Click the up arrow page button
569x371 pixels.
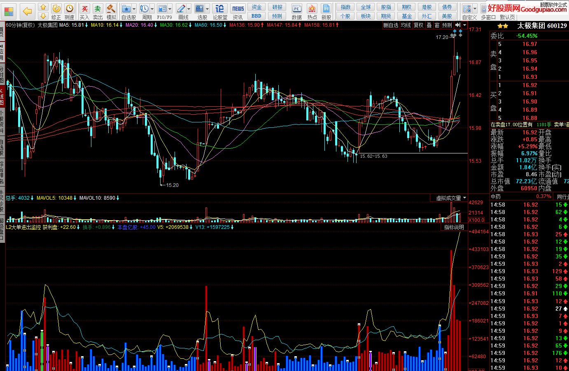43,7
